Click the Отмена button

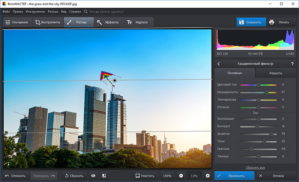pyautogui.click(x=276, y=176)
